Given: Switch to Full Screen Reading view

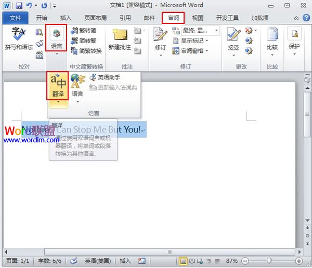Looking at the screenshot, I should (x=192, y=261).
